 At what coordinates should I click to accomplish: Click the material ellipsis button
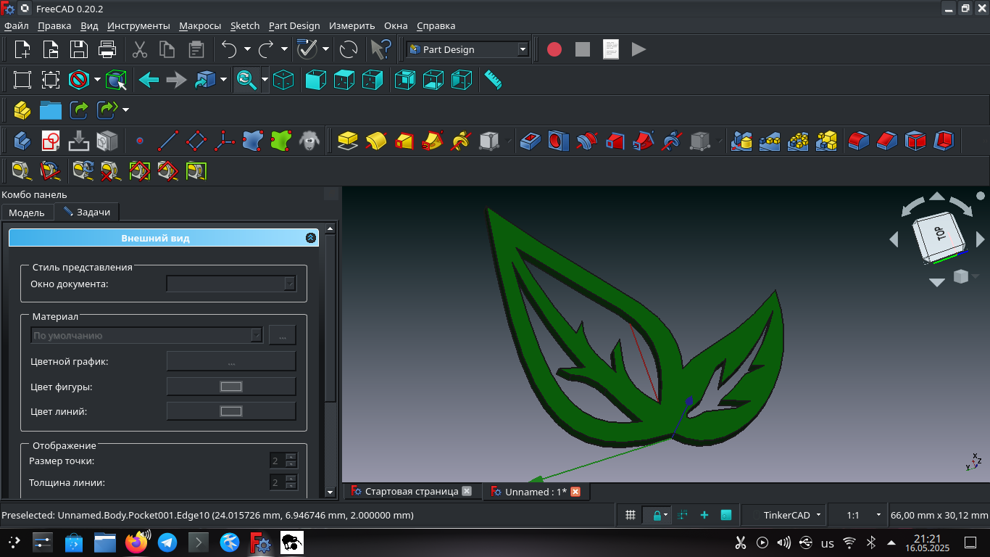(283, 336)
